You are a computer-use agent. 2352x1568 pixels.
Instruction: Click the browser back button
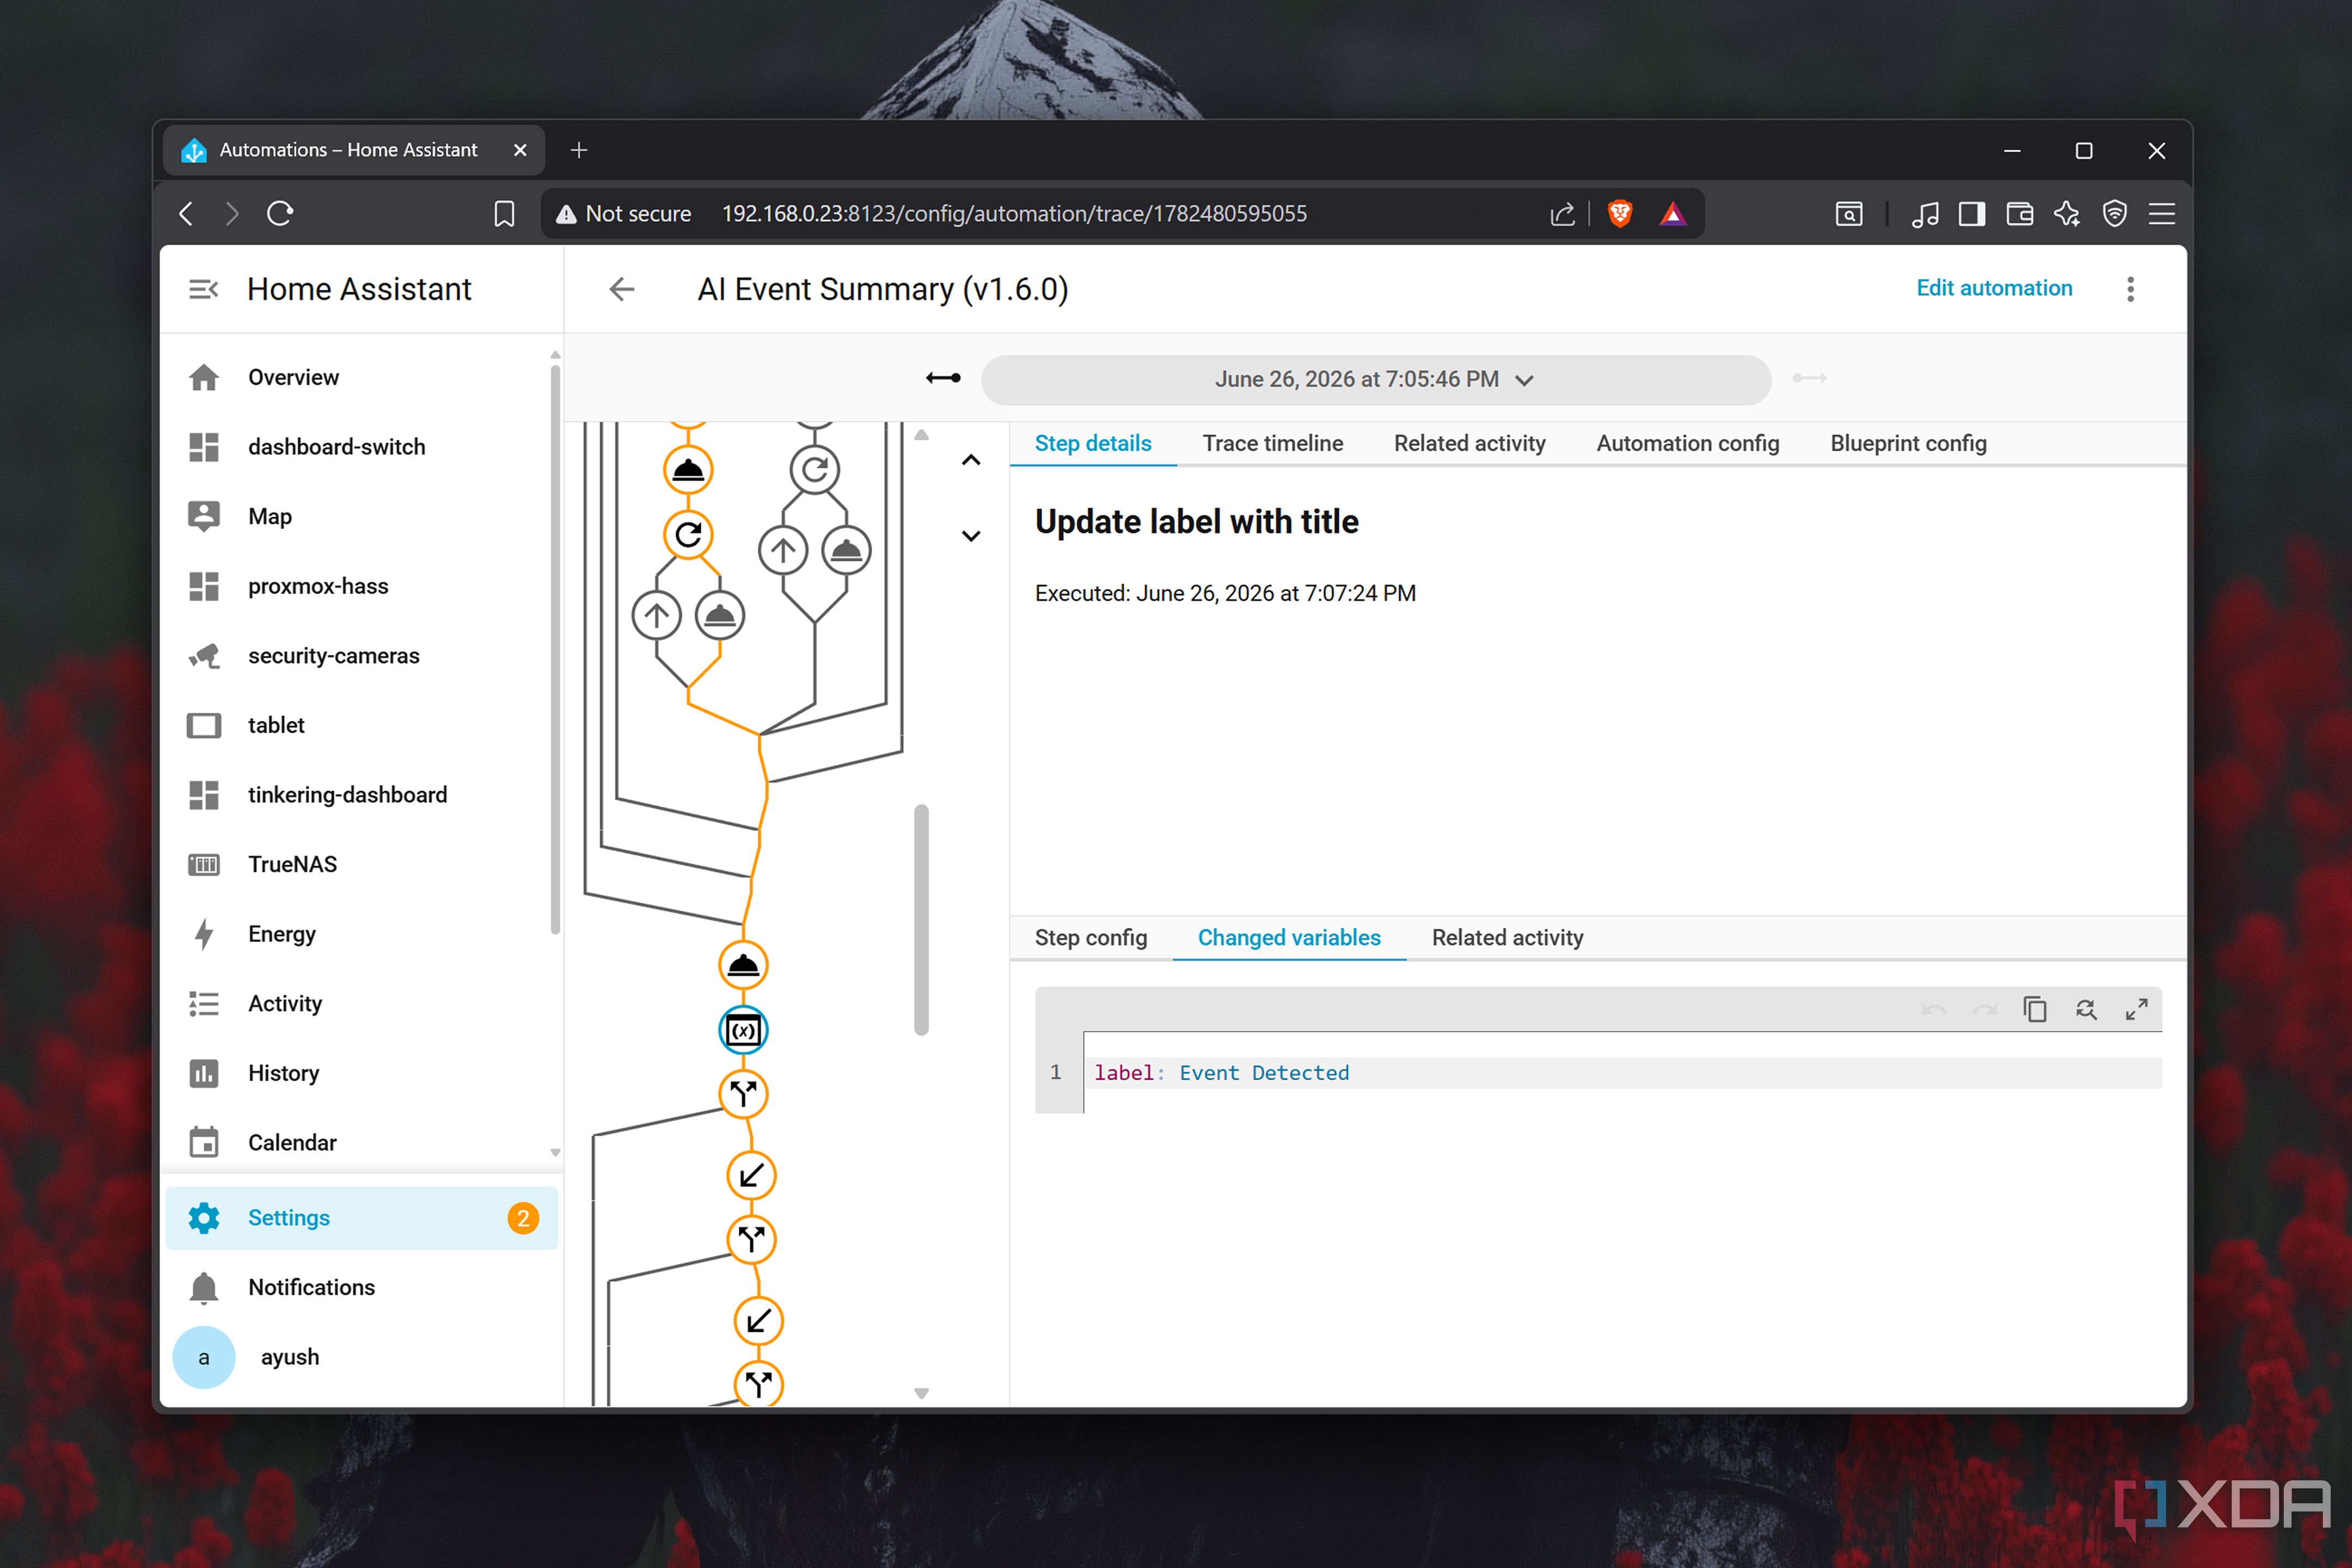(x=186, y=213)
